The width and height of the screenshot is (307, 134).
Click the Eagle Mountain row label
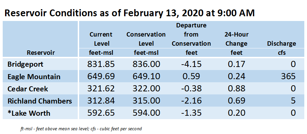[x=34, y=76]
